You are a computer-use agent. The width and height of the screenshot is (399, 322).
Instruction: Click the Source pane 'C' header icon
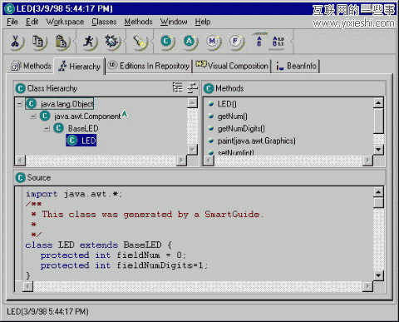tap(20, 177)
